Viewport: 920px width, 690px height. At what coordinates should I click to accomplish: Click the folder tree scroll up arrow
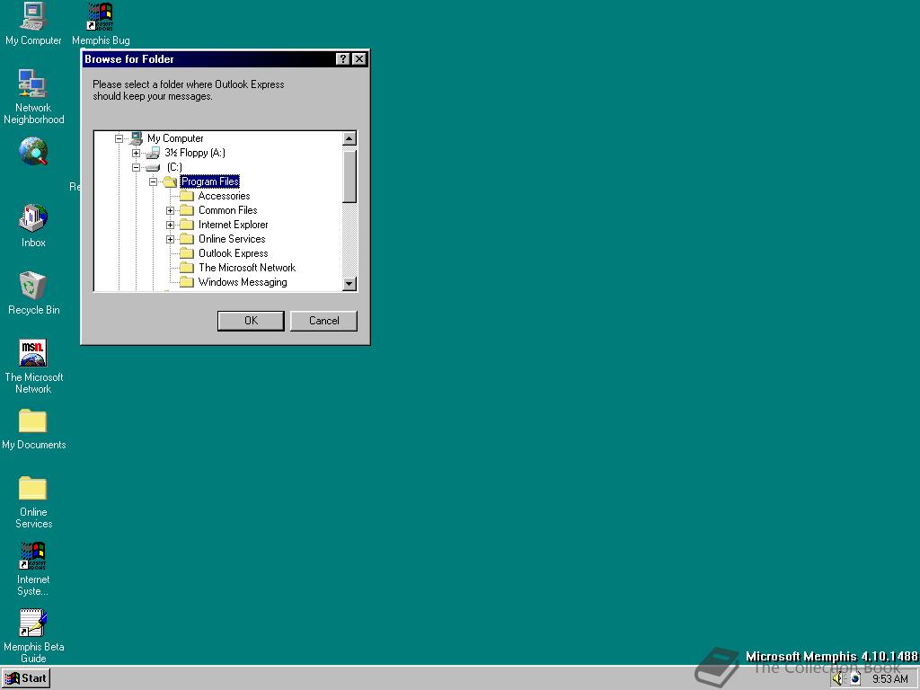[x=349, y=139]
